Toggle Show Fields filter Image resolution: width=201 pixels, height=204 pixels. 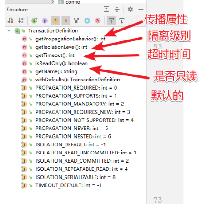pos(55,20)
